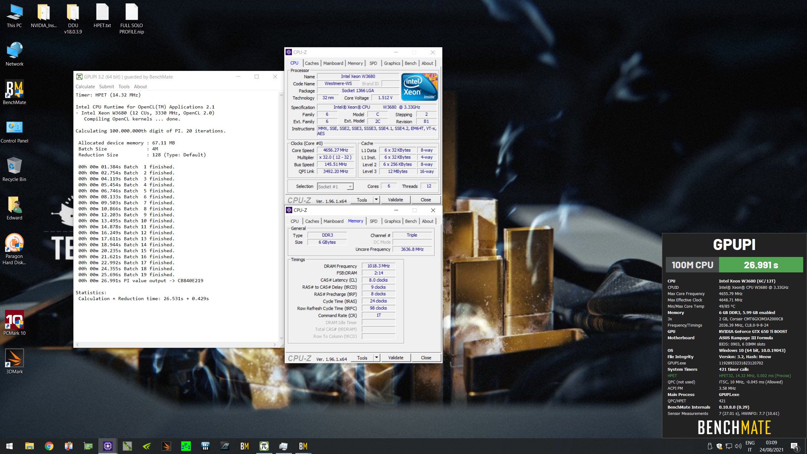This screenshot has height=454, width=807.
Task: Click the GPUPI vertical scrollbar up arrow
Action: pos(281,95)
